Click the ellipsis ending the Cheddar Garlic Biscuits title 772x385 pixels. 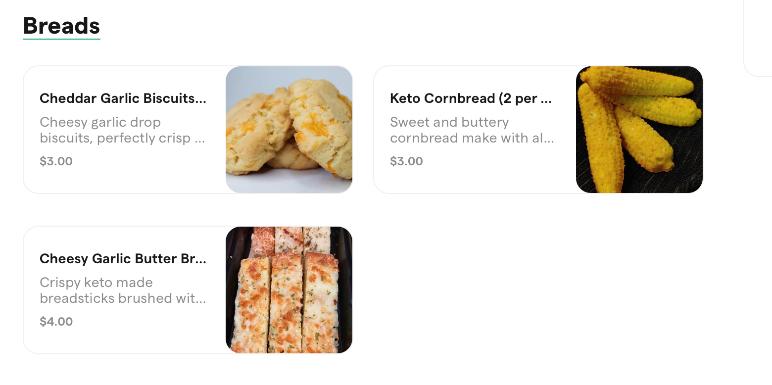[x=201, y=100]
